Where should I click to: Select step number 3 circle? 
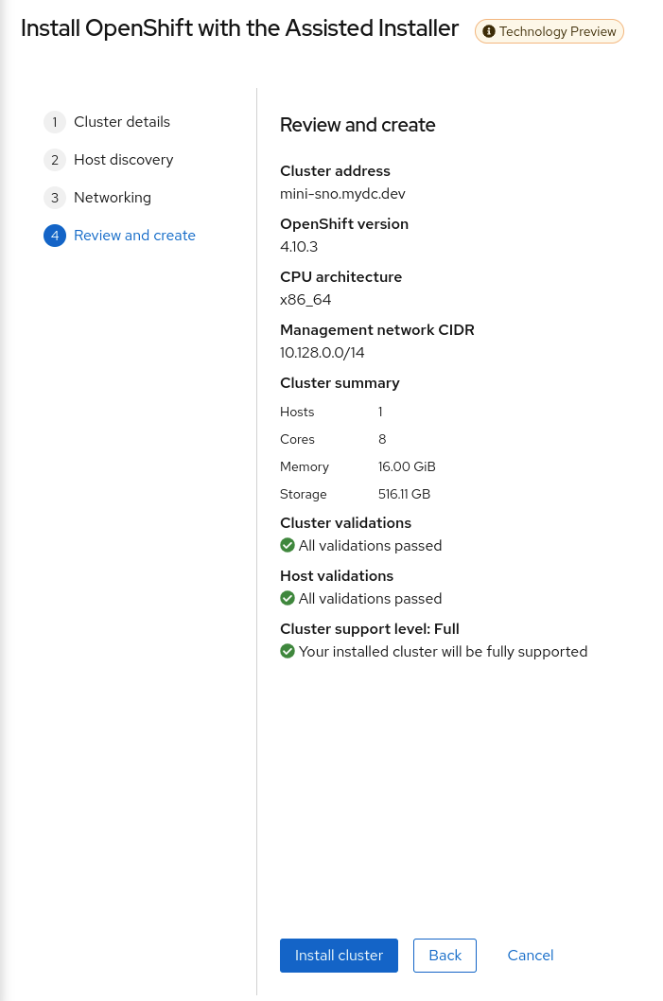click(55, 198)
